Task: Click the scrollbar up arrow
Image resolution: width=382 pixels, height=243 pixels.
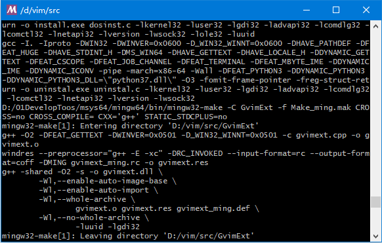Action: pos(375,26)
